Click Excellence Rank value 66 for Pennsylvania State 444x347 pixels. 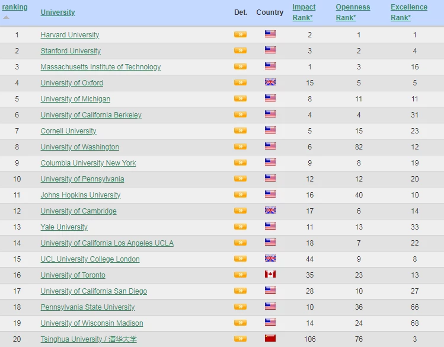coord(414,307)
